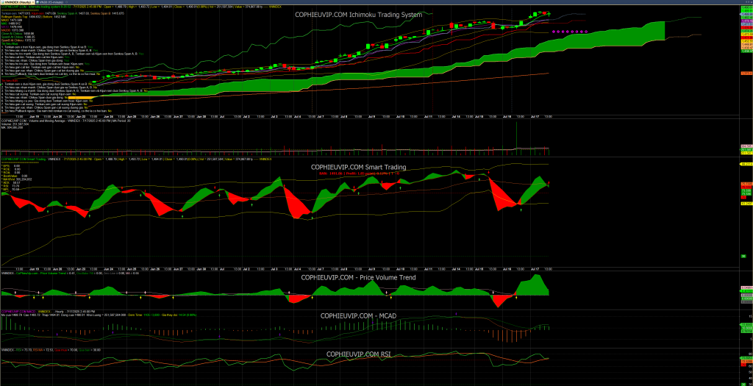Click the Price Volume Trend pane header line
753x386 pixels.
(x=71, y=274)
